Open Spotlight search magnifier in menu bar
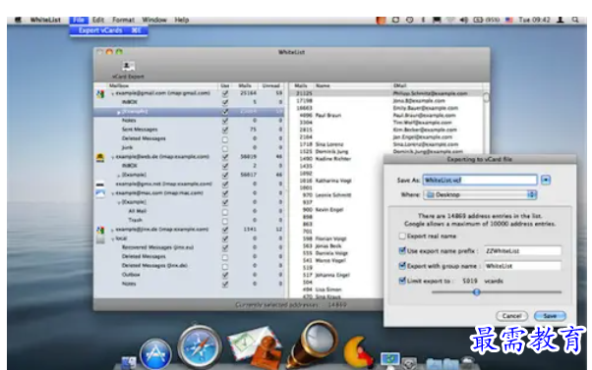The height and width of the screenshot is (370, 592). (575, 20)
